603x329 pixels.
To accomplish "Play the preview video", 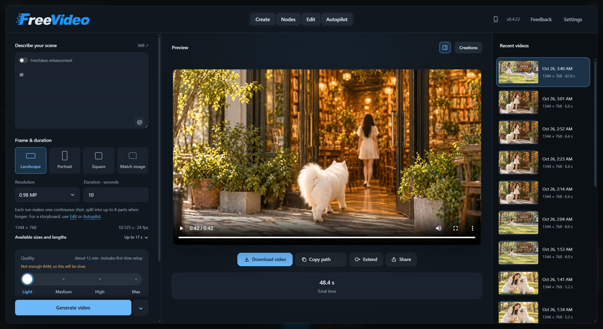I will point(181,228).
